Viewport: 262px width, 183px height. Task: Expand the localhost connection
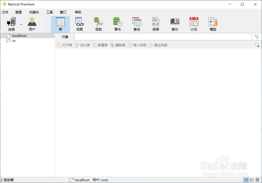[19, 36]
